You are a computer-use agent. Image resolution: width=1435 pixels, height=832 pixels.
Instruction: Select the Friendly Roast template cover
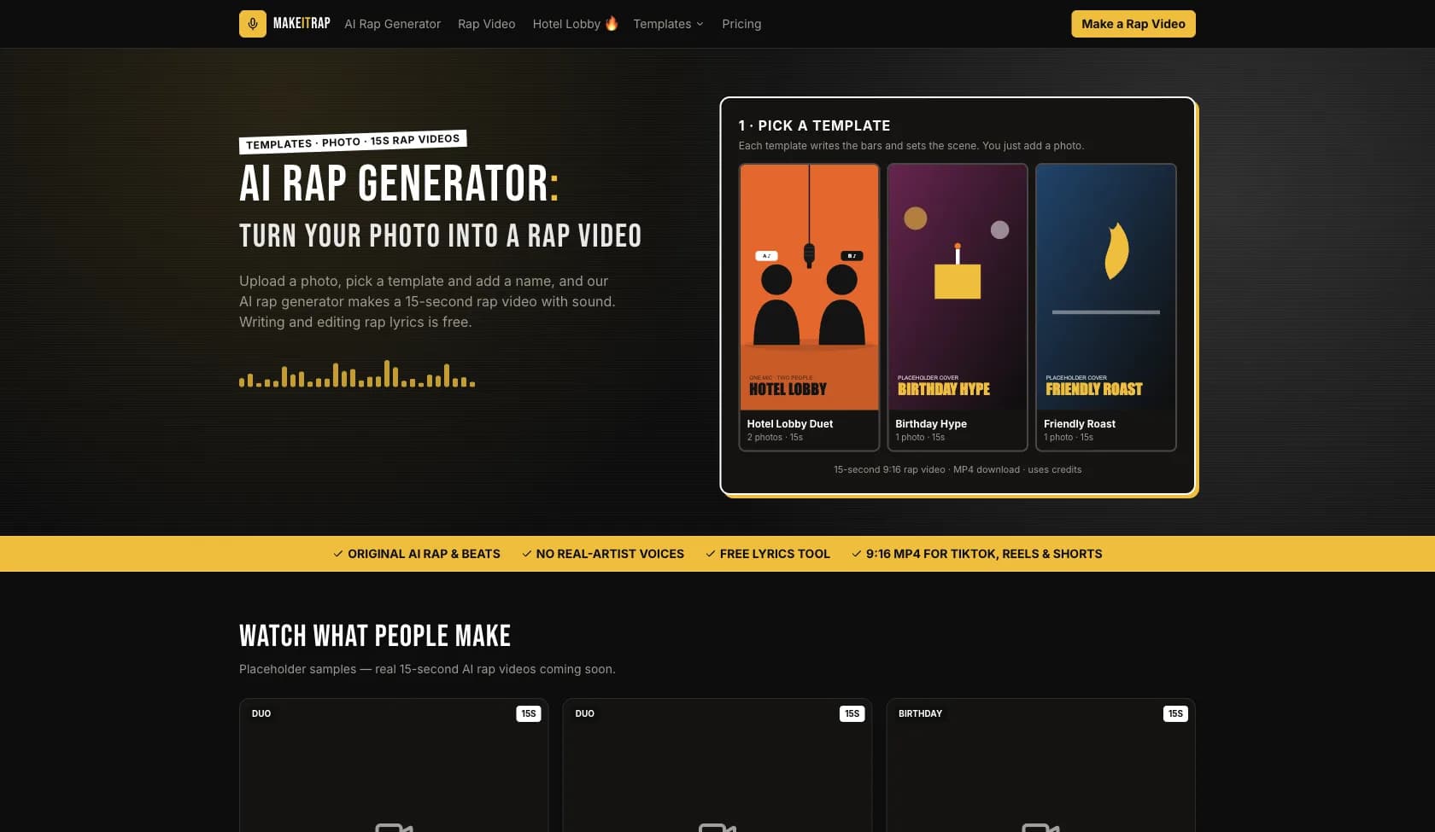pyautogui.click(x=1106, y=288)
